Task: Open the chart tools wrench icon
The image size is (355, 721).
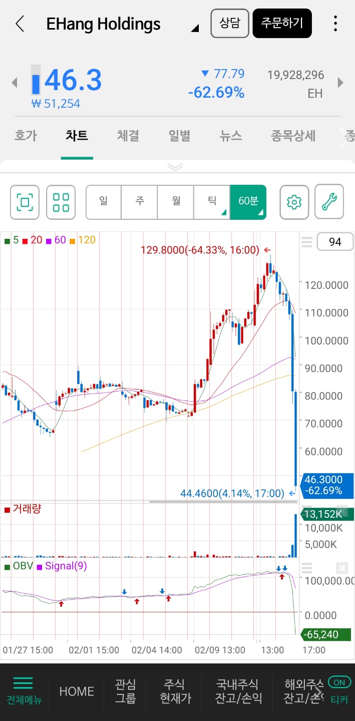Action: (x=329, y=202)
